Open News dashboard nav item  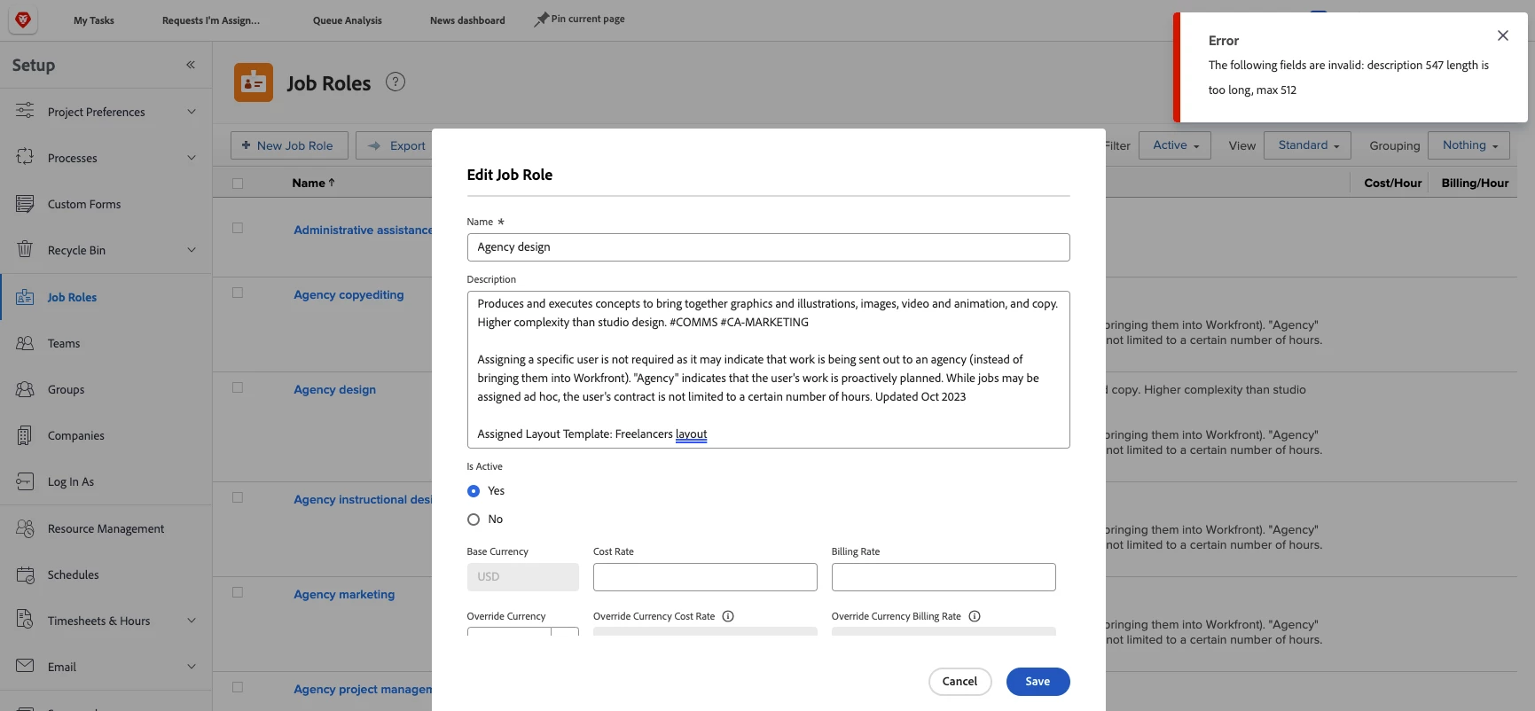click(x=467, y=20)
